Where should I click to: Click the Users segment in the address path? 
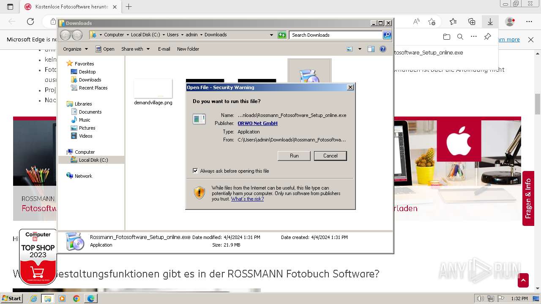172,35
